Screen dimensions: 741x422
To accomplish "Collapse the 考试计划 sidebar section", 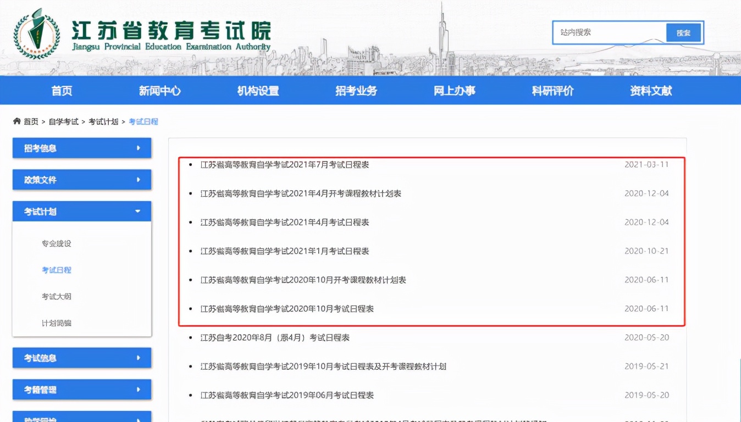I will click(x=81, y=211).
